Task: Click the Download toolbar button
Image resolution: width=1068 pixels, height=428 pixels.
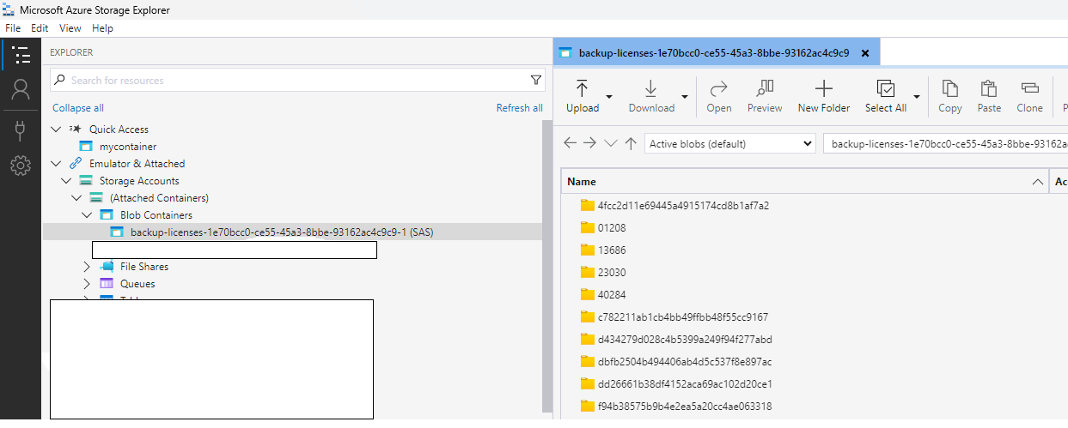Action: point(651,96)
